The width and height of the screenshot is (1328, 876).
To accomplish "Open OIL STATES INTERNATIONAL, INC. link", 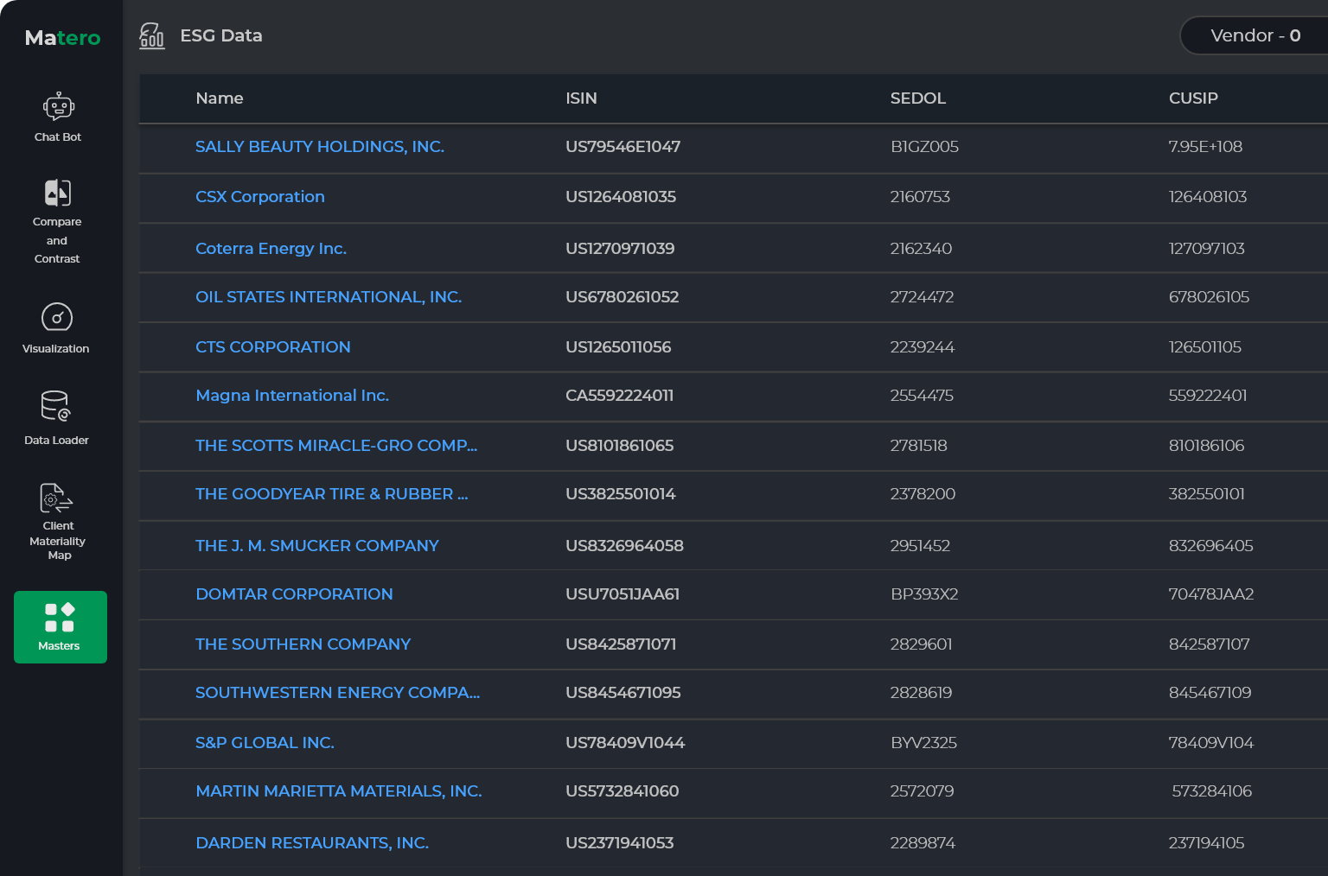I will pyautogui.click(x=329, y=297).
